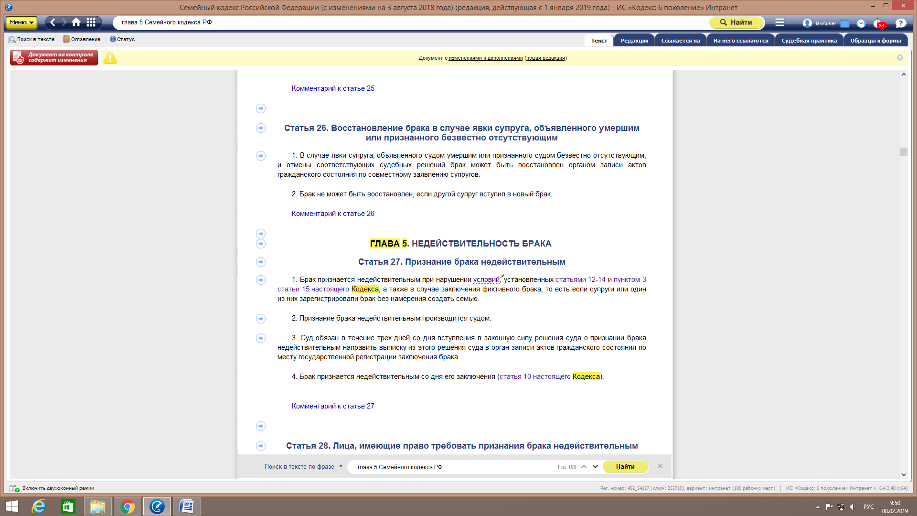The width and height of the screenshot is (917, 516).
Task: Click scrollbar up arrow
Action: point(904,74)
